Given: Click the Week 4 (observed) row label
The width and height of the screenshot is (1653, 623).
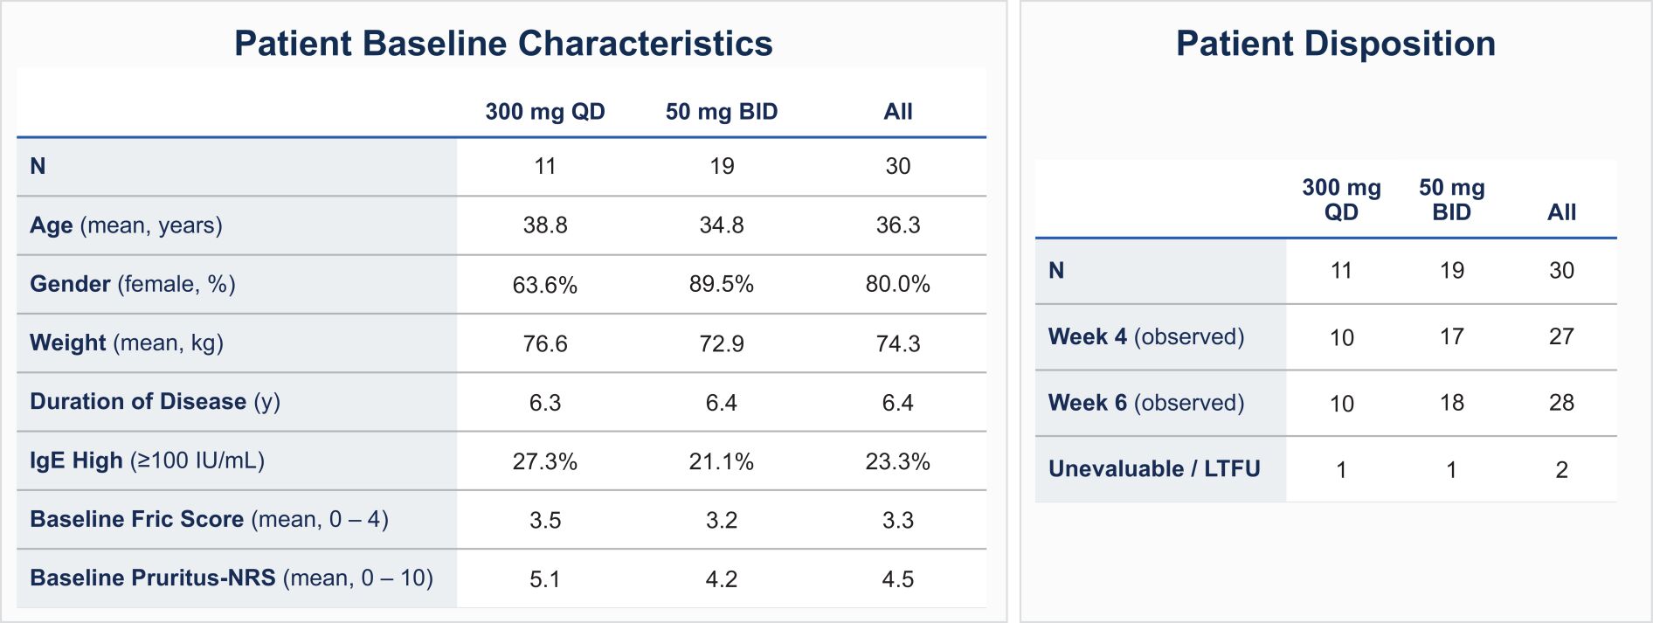Looking at the screenshot, I should pos(1146,336).
